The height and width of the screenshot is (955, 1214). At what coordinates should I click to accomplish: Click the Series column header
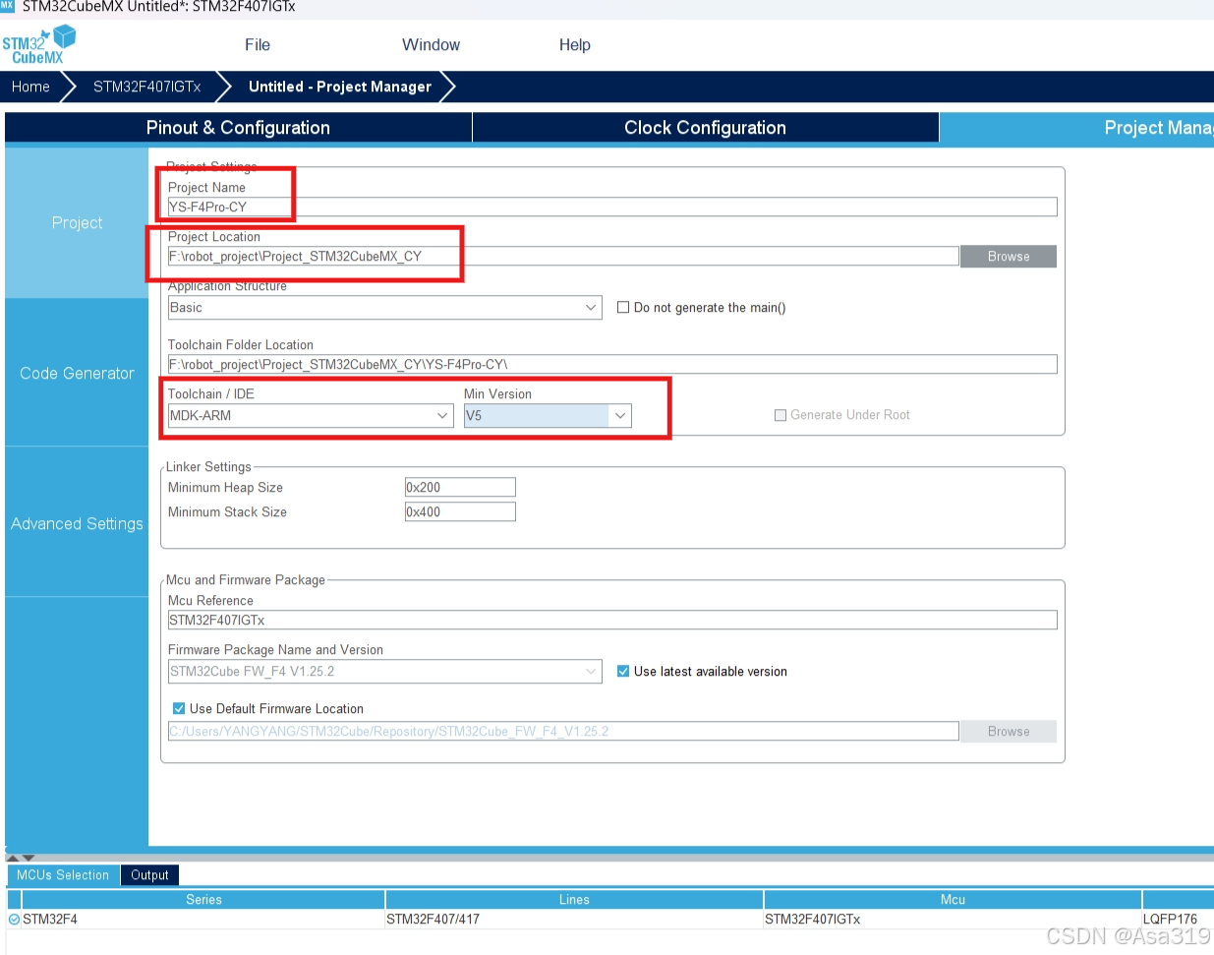point(203,900)
